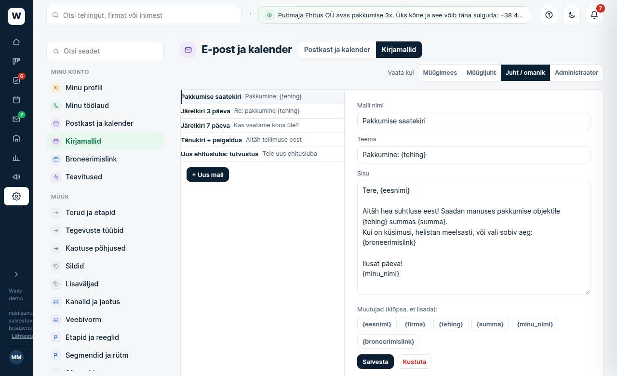The height and width of the screenshot is (376, 617).
Task: Click the + Uus mall button
Action: point(208,175)
